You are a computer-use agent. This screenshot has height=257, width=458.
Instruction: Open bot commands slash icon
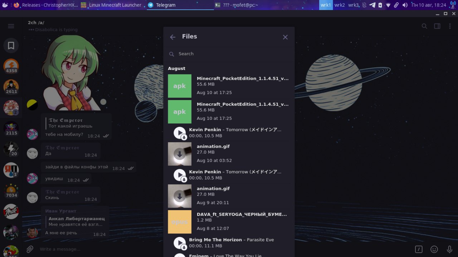click(x=419, y=249)
